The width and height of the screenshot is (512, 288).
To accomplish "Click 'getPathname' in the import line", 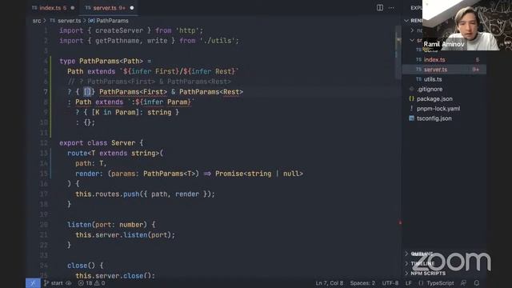I will click(118, 41).
